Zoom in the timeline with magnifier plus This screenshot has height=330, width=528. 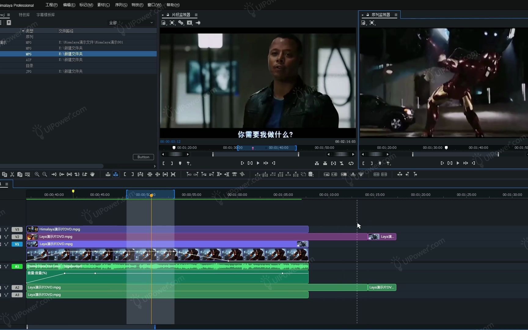pos(37,174)
